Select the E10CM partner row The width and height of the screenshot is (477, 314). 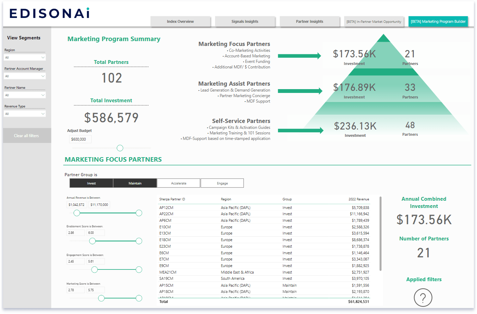264,227
